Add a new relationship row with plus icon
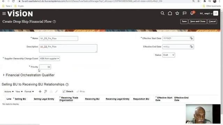Image resolution: width=223 pixels, height=125 pixels. (x=40, y=92)
